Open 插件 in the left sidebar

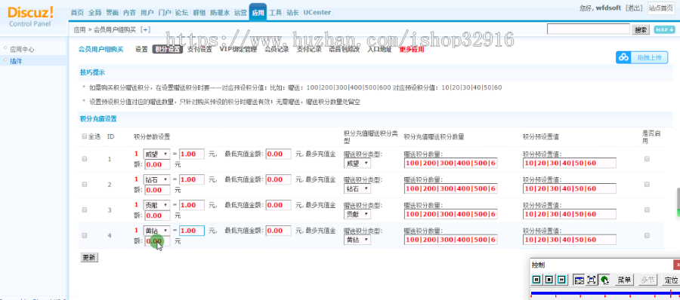(x=16, y=61)
